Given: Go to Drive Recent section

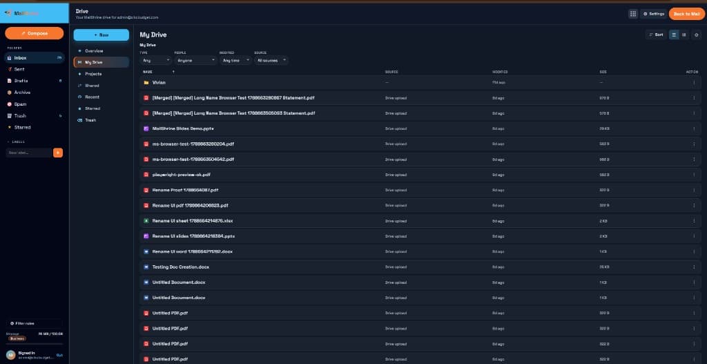Looking at the screenshot, I should point(101,97).
